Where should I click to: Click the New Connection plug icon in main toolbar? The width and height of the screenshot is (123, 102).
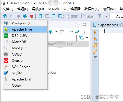click(x=5, y=16)
